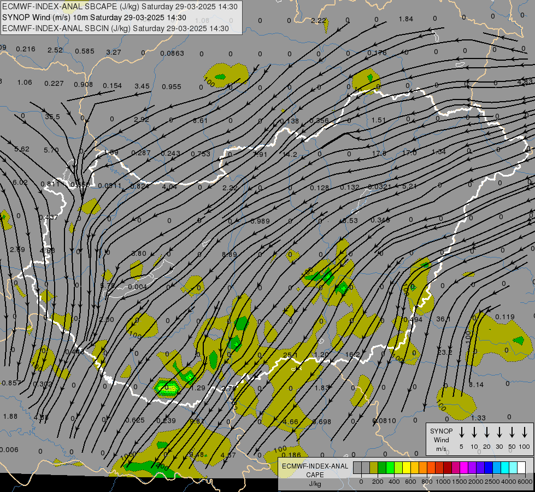The image size is (535, 492).
Task: Pick the olive swatch in the CAPE legend
Action: 374,468
